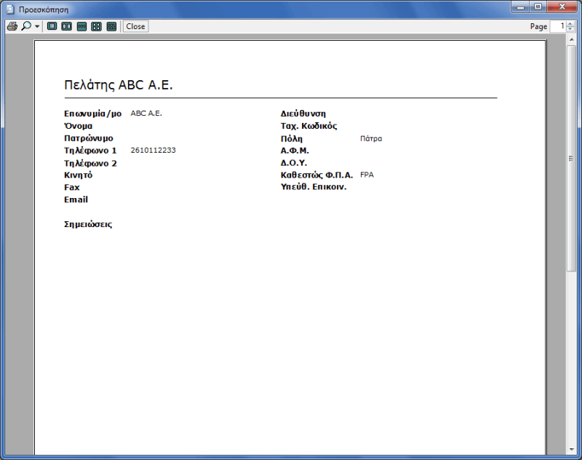Increase page number with up stepper
The image size is (582, 460).
(x=570, y=23)
